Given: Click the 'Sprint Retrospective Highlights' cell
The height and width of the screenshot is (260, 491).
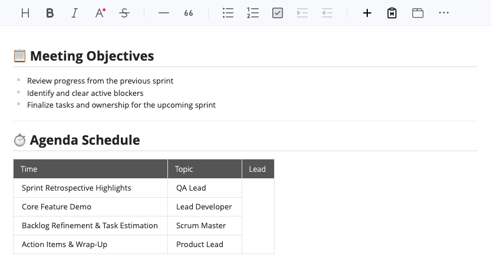Looking at the screenshot, I should pyautogui.click(x=91, y=188).
